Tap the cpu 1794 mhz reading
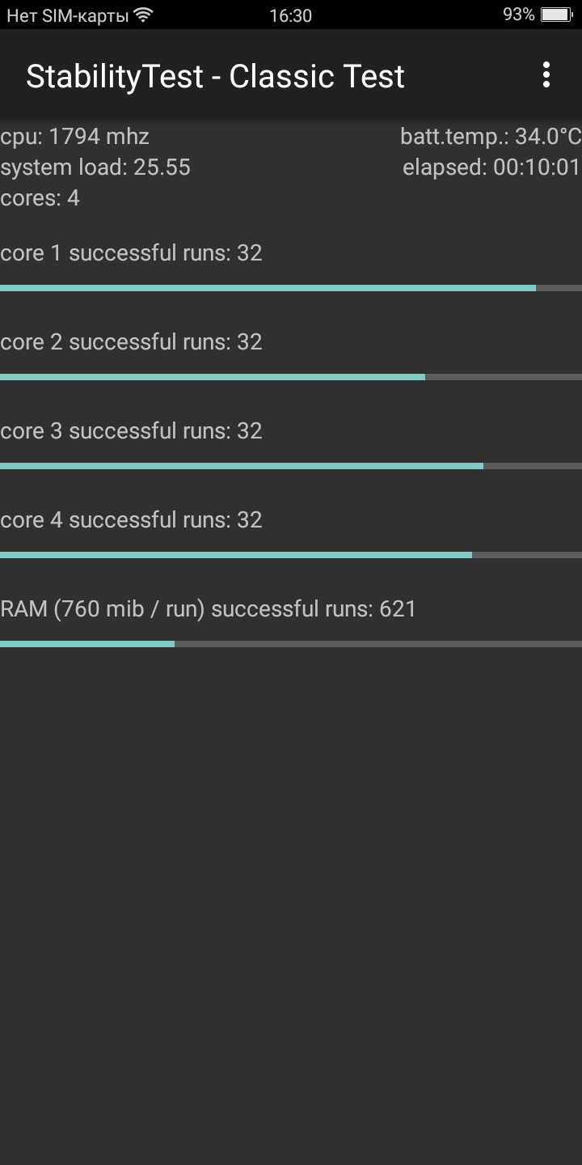Image resolution: width=582 pixels, height=1165 pixels. pos(75,136)
